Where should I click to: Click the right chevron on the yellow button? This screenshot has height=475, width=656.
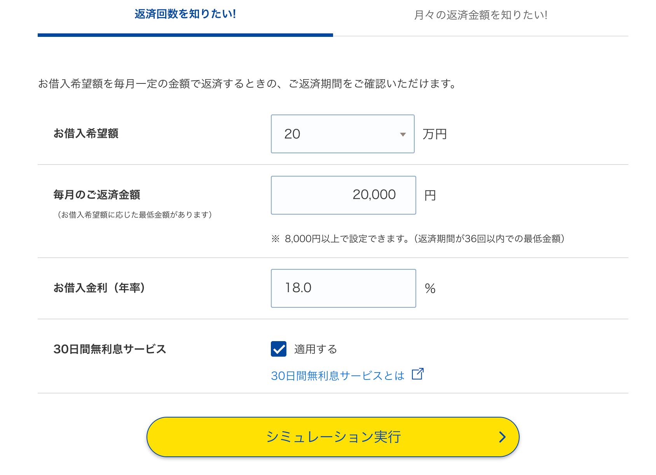point(502,437)
